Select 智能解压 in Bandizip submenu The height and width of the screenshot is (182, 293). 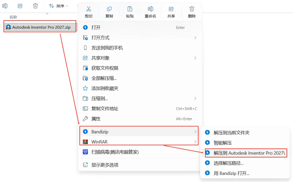coord(245,143)
